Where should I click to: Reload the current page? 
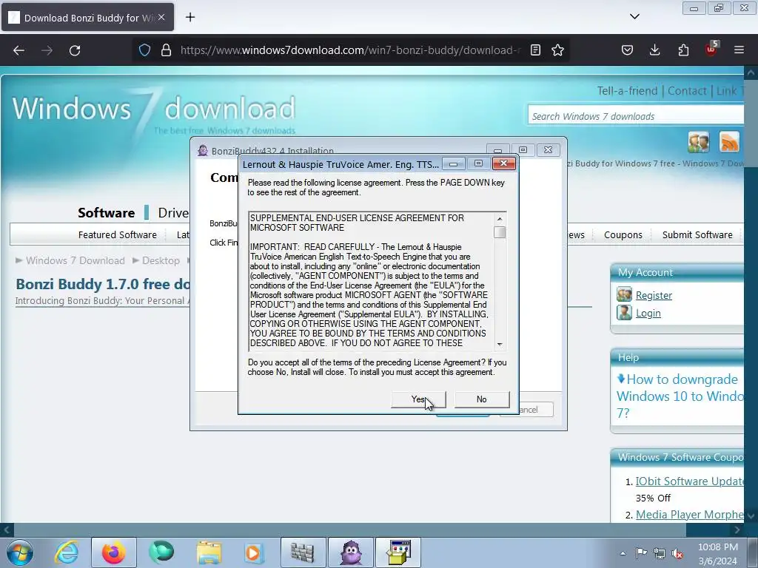(x=75, y=50)
